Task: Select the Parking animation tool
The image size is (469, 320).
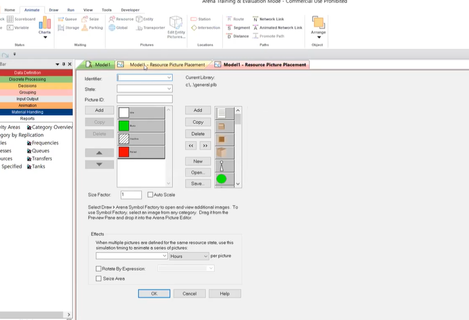Action: point(92,28)
